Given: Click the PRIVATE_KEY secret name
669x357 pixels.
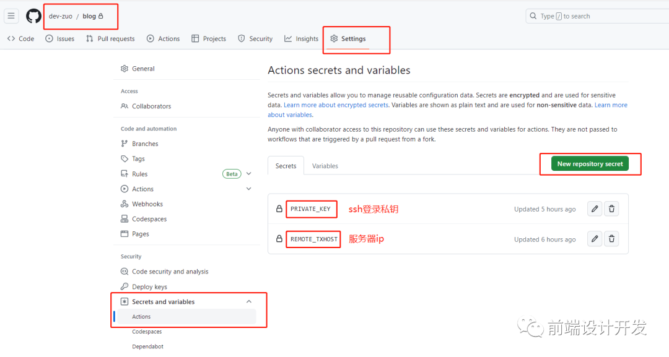Looking at the screenshot, I should click(310, 209).
